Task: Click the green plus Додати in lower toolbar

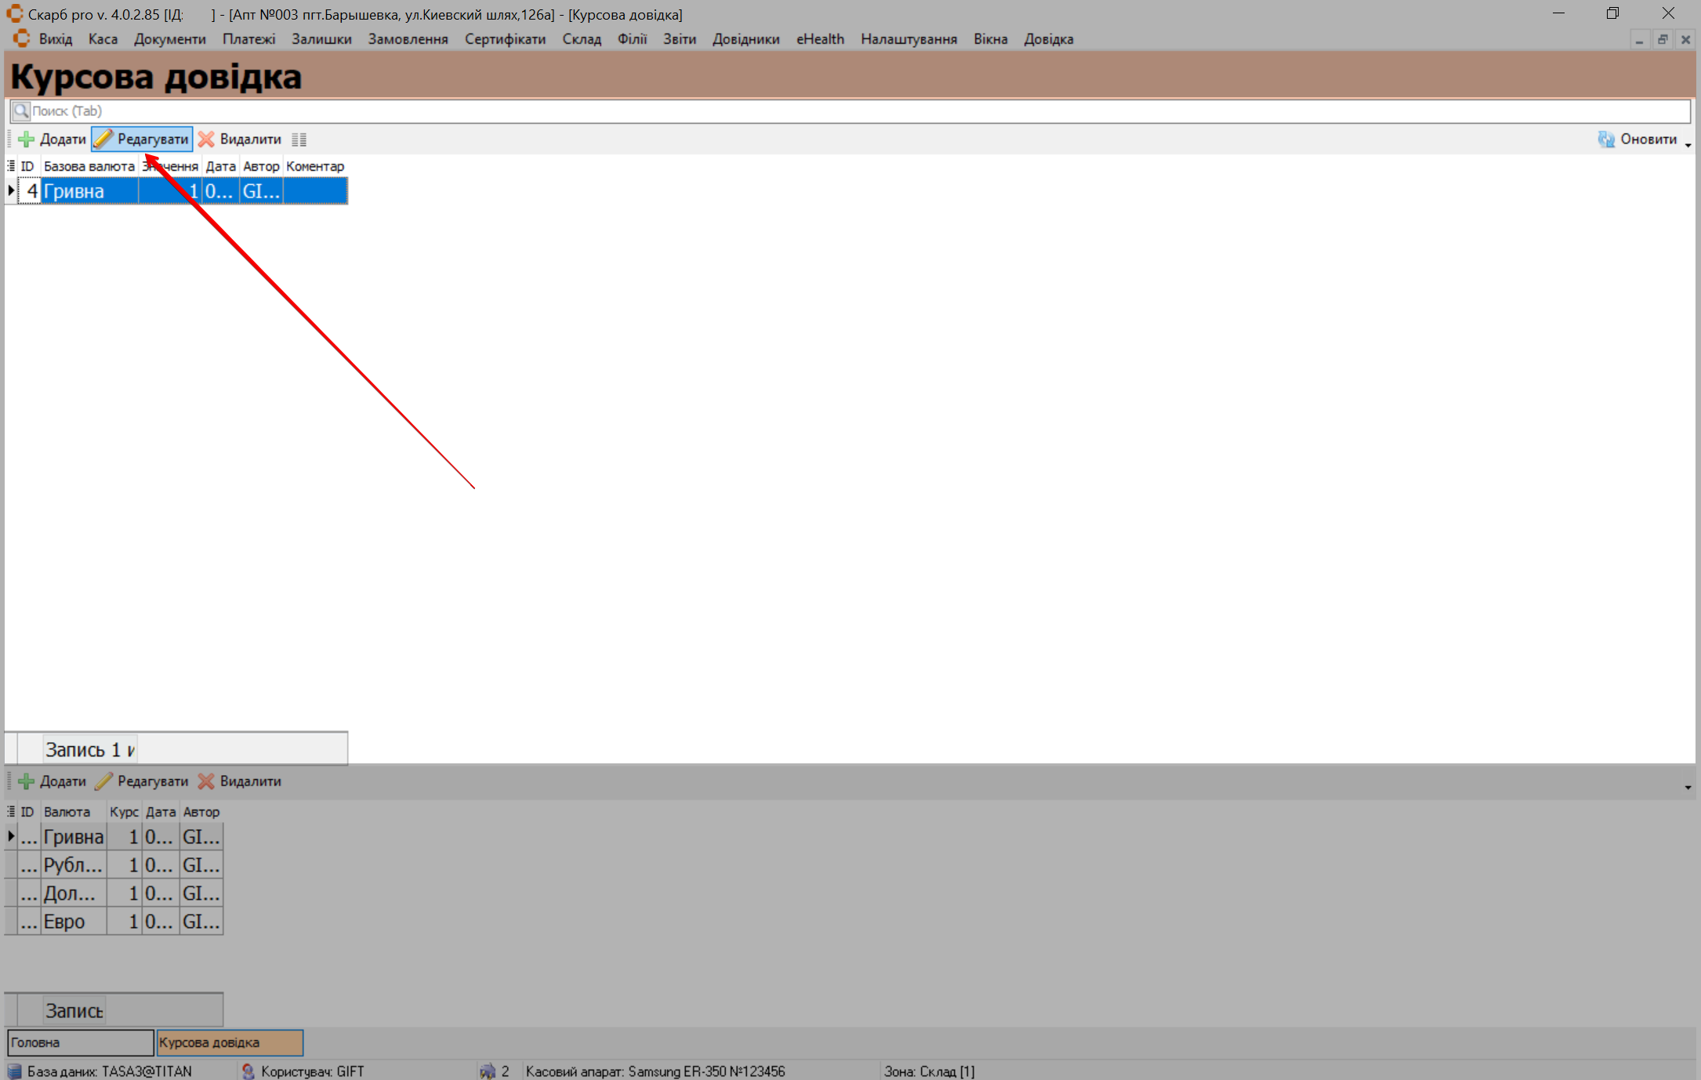Action: coord(27,781)
